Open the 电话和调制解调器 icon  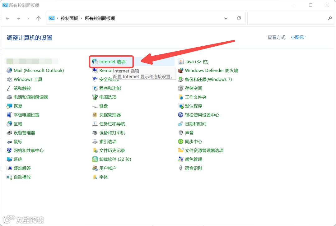[9, 97]
